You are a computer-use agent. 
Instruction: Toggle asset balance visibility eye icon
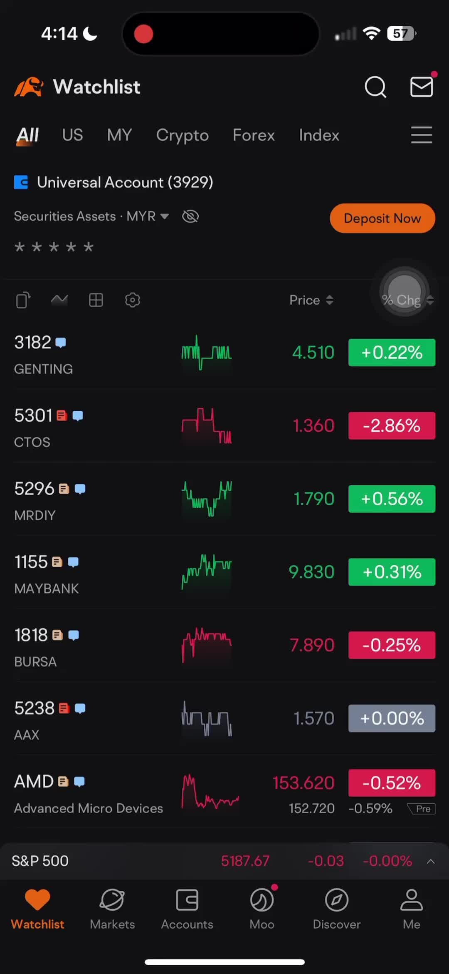click(190, 216)
